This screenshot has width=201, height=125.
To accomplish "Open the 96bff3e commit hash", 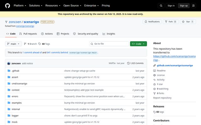I will click(x=112, y=63).
